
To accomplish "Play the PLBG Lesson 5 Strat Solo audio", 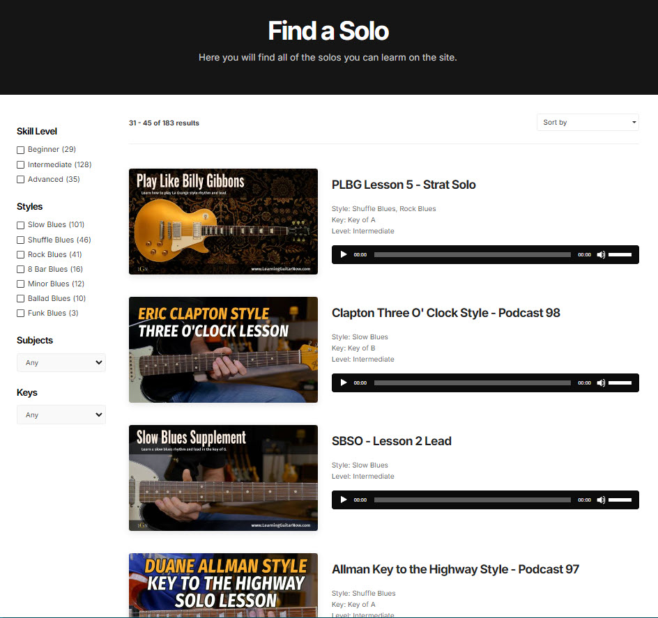I will 343,255.
